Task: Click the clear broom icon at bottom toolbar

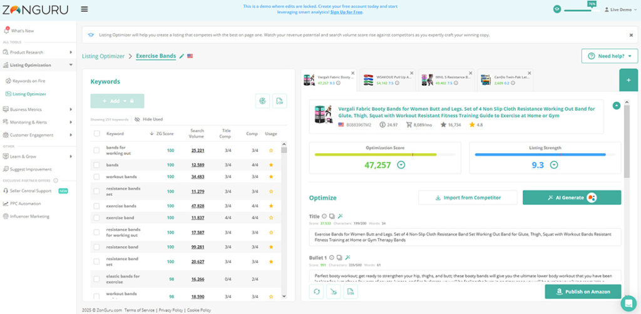Action: [x=334, y=291]
